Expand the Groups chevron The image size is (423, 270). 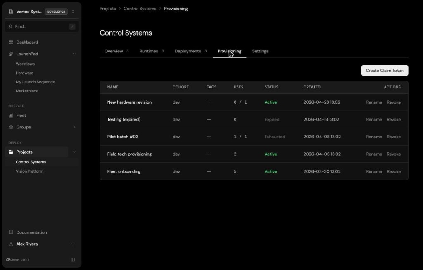(x=74, y=127)
